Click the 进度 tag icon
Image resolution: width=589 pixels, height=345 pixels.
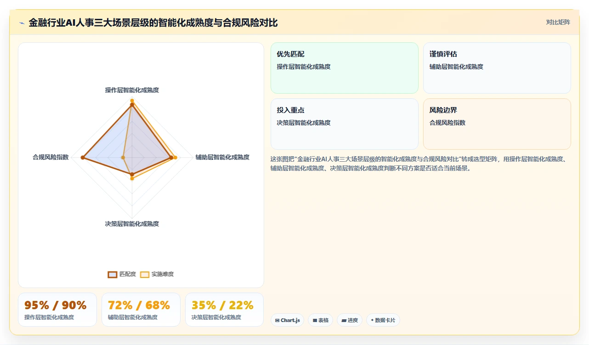coord(344,320)
